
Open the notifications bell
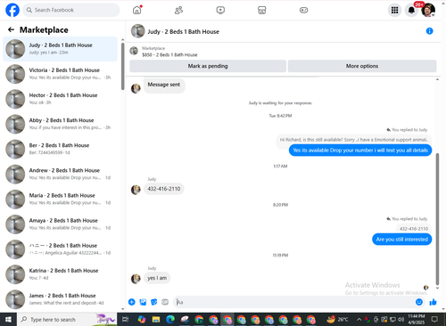coord(411,10)
